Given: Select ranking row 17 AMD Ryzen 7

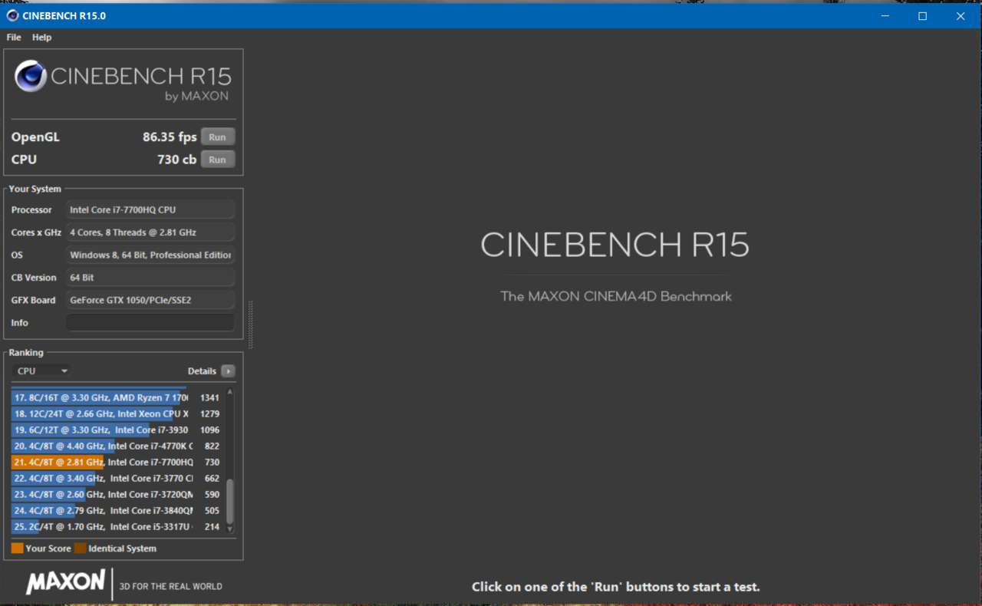Looking at the screenshot, I should tap(117, 398).
